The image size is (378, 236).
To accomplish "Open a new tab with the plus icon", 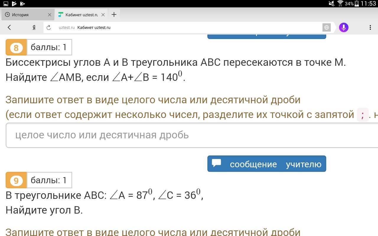I will (x=114, y=14).
